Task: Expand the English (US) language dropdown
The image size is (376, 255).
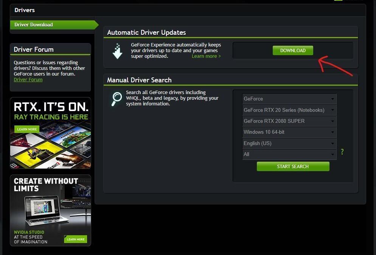Action: 289,143
